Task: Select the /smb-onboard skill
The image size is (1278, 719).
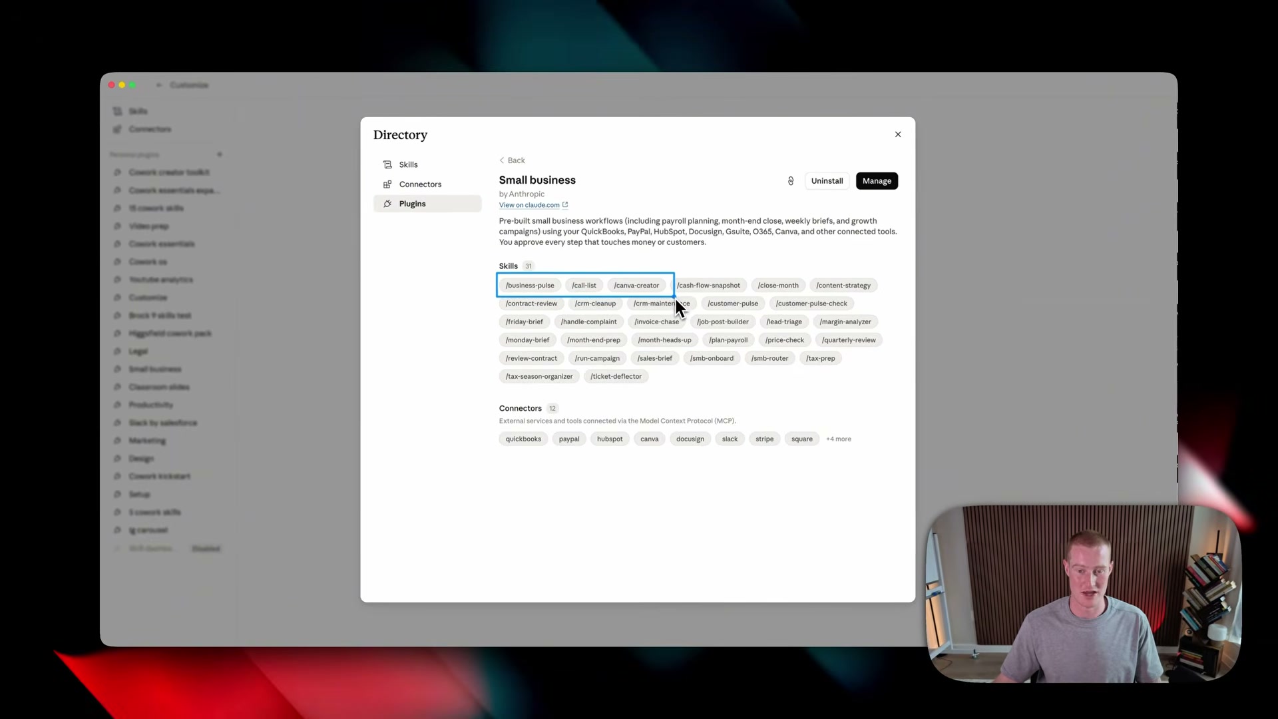Action: [712, 359]
